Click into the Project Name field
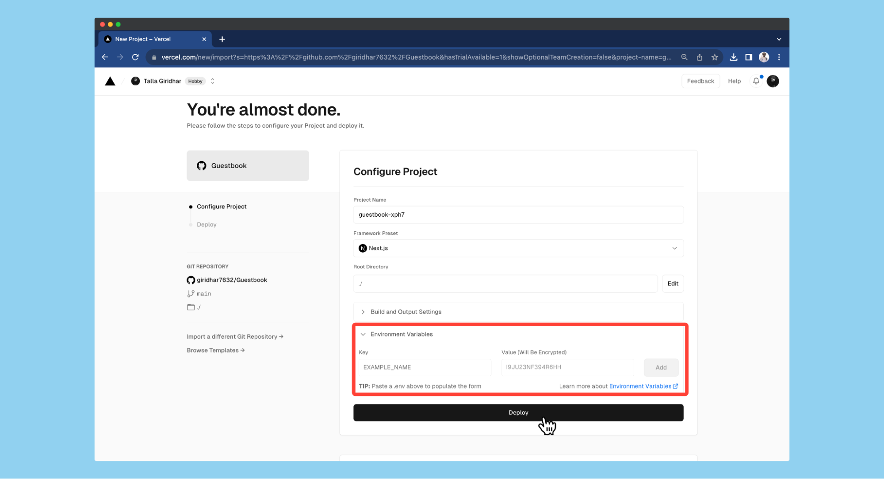884x479 pixels. tap(518, 215)
